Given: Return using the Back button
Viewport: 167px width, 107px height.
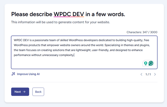Looking at the screenshot, I should (x=38, y=92).
